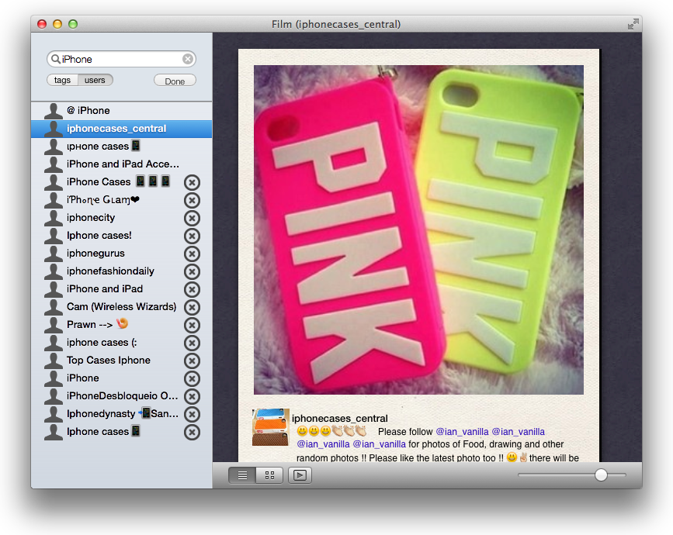The width and height of the screenshot is (673, 535).
Task: Remove the last Iphone cases row with X
Action: (x=192, y=432)
